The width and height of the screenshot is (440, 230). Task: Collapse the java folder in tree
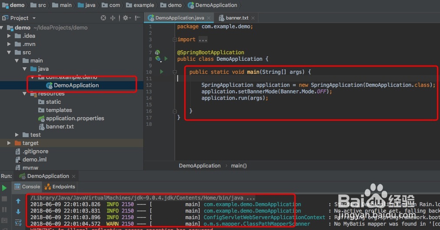[x=25, y=69]
